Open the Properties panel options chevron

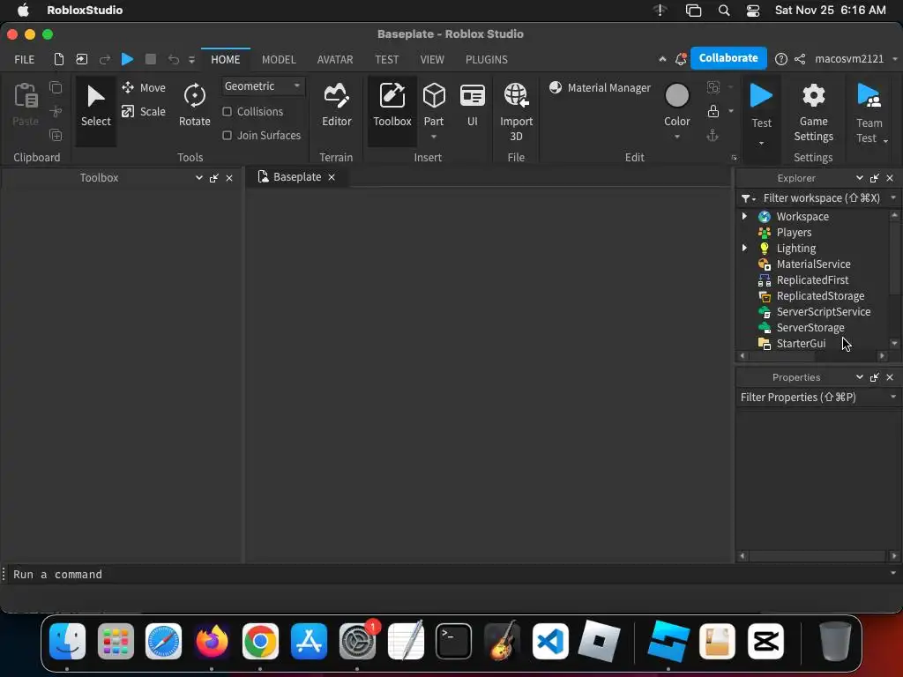point(859,377)
